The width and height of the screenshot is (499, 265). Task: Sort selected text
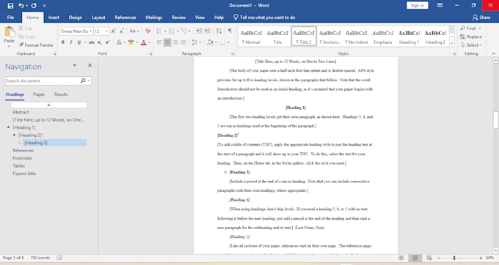219,31
